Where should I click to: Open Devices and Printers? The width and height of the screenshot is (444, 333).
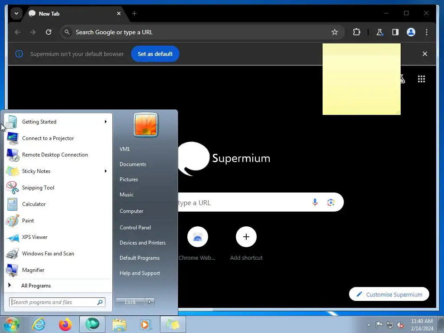click(x=142, y=243)
